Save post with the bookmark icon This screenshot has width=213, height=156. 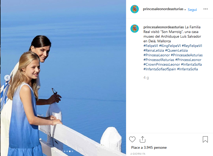205,139
